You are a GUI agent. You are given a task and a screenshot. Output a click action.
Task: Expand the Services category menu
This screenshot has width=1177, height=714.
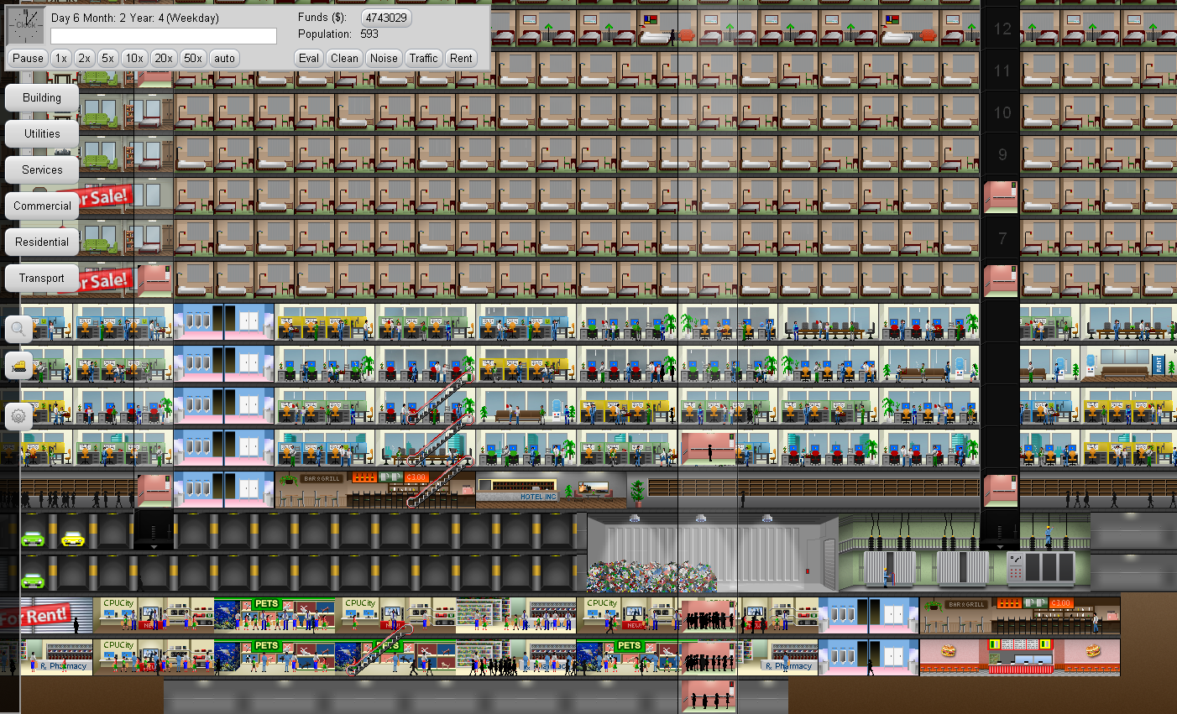click(x=42, y=170)
